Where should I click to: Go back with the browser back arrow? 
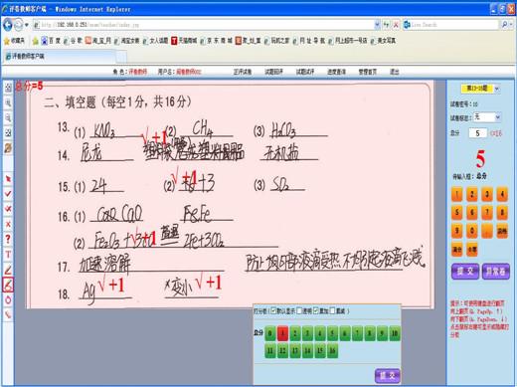(x=7, y=25)
